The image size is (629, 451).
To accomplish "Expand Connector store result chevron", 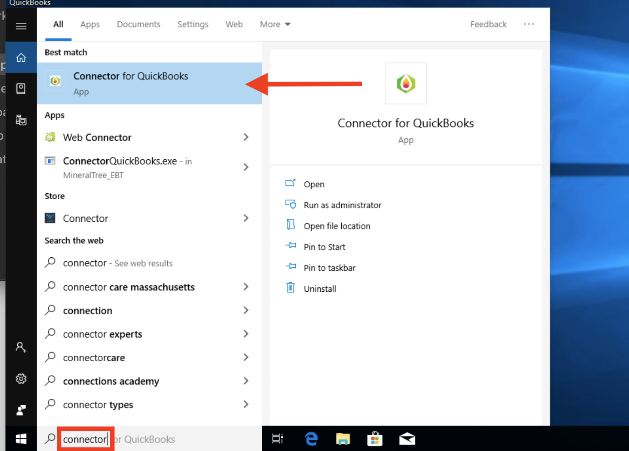I will point(246,218).
